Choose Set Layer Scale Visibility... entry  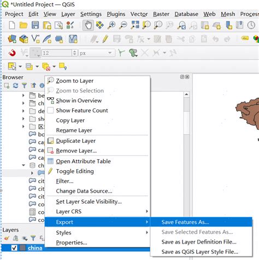pyautogui.click(x=97, y=201)
